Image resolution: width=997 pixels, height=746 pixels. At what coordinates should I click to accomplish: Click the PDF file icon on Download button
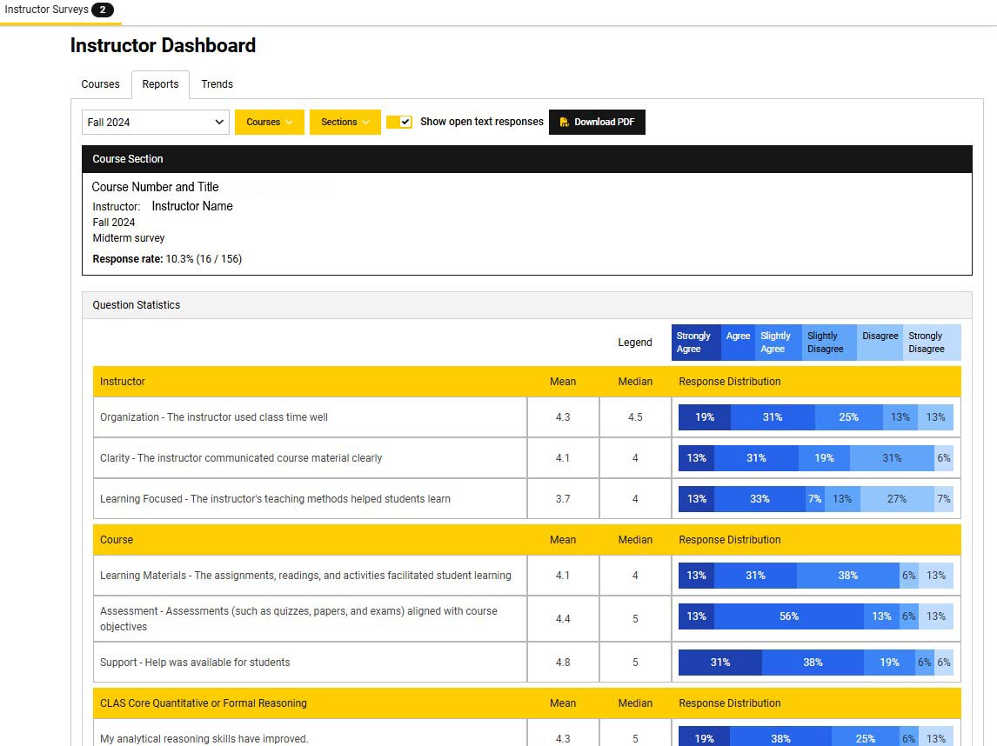pos(564,123)
